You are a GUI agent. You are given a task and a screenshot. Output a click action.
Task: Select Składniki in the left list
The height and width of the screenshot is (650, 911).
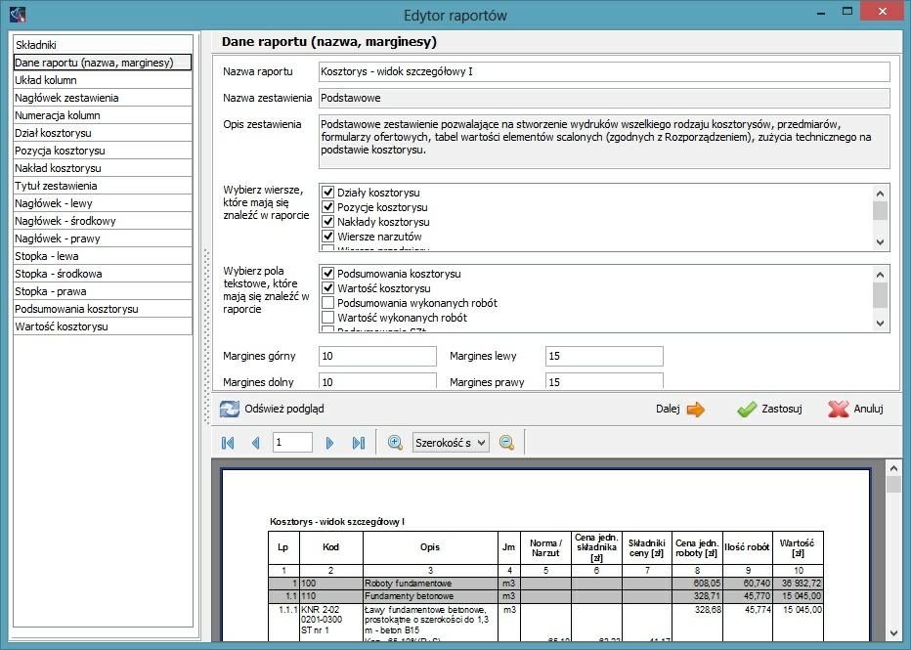(103, 45)
